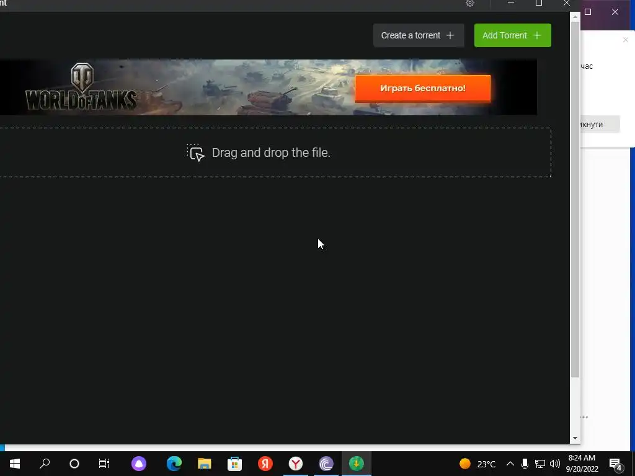Open Microsoft Store from taskbar
The width and height of the screenshot is (635, 476).
tap(235, 464)
